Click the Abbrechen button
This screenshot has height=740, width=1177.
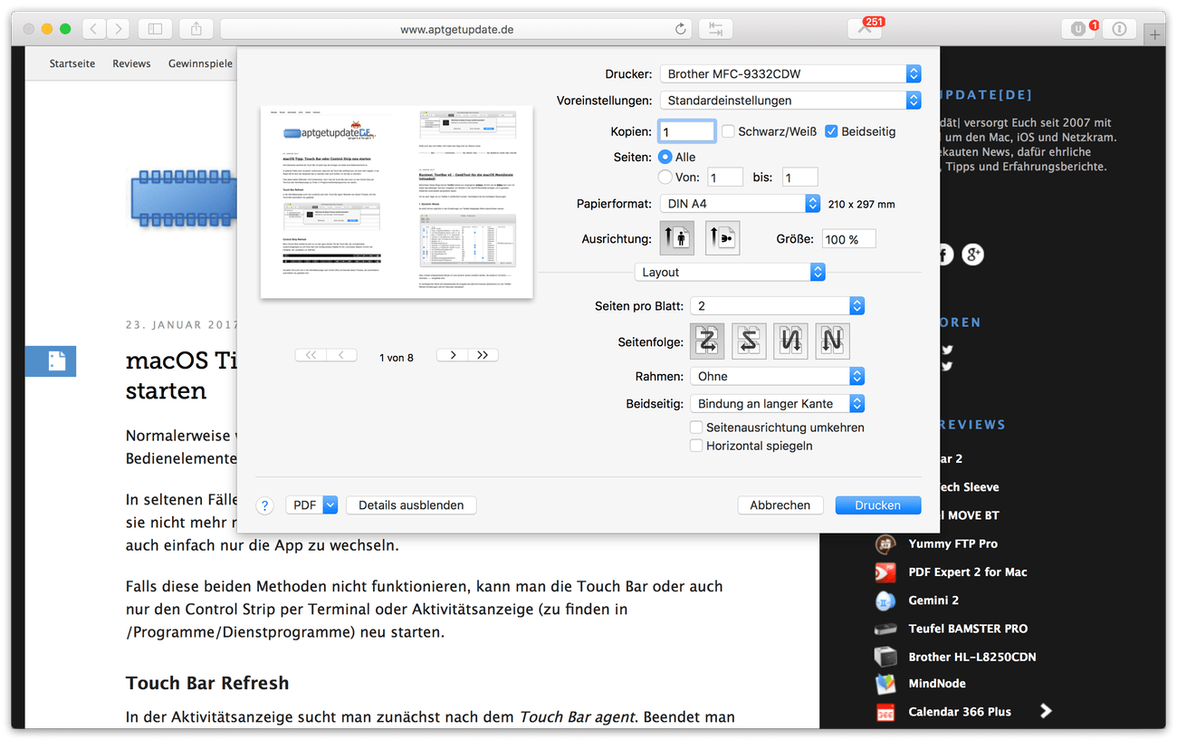click(780, 505)
